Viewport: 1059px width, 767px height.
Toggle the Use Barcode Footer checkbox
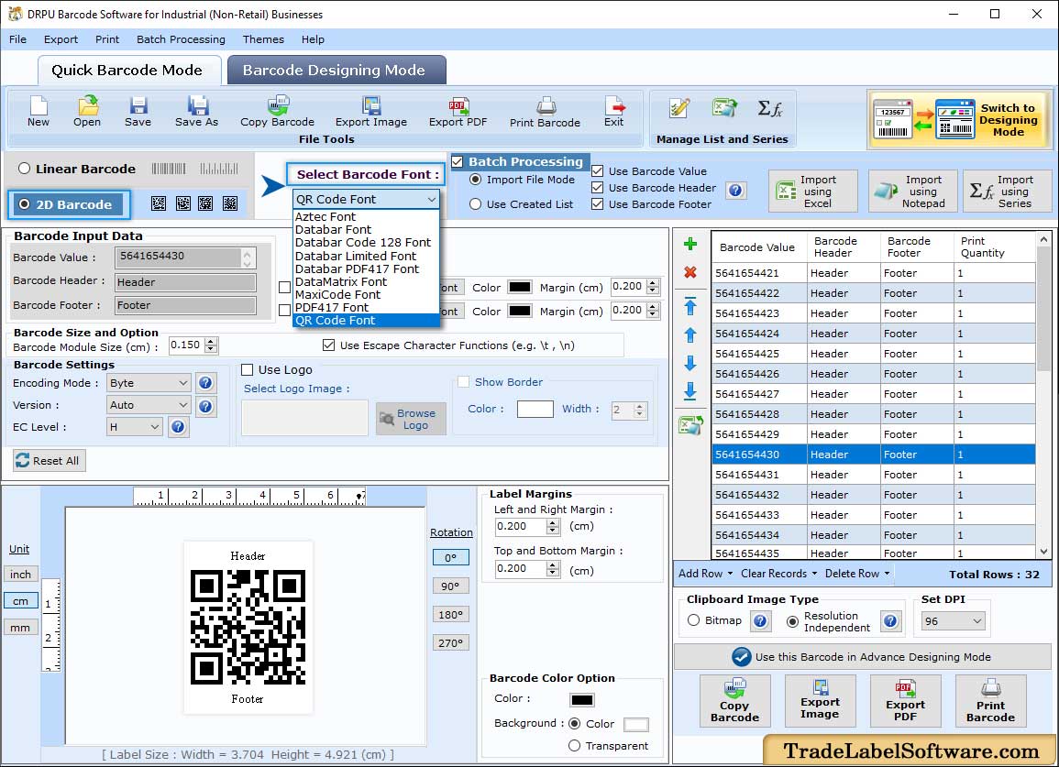[597, 204]
